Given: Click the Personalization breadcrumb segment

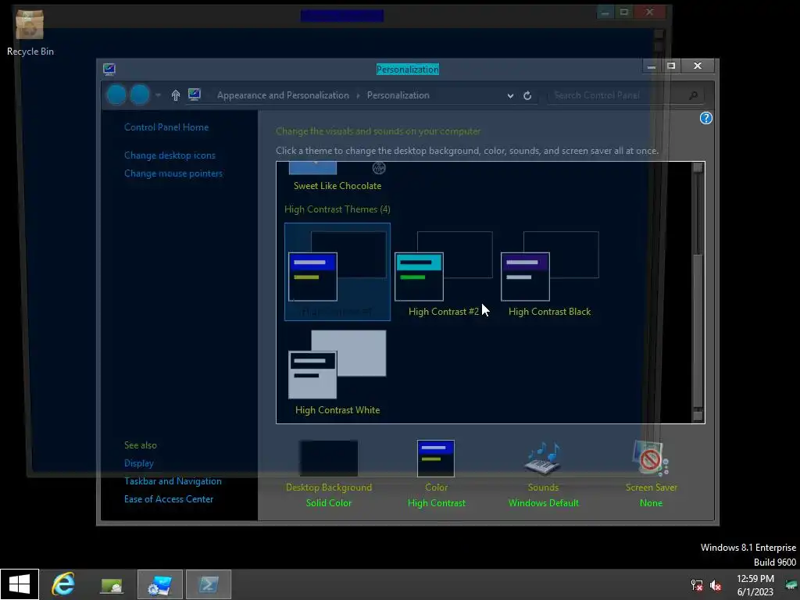Looking at the screenshot, I should (x=398, y=95).
